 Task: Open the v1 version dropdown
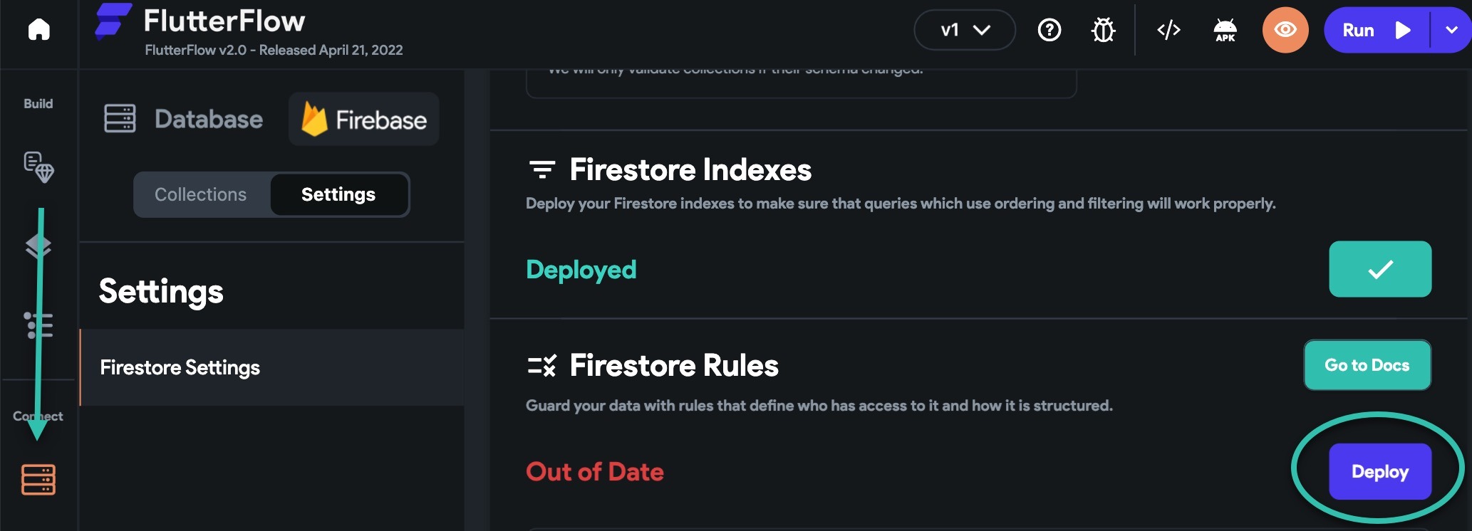[965, 30]
